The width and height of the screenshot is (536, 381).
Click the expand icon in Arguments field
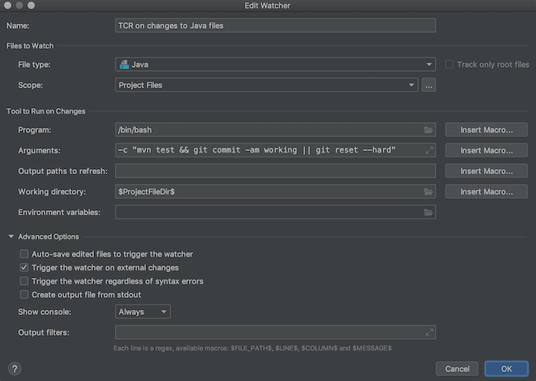[430, 150]
